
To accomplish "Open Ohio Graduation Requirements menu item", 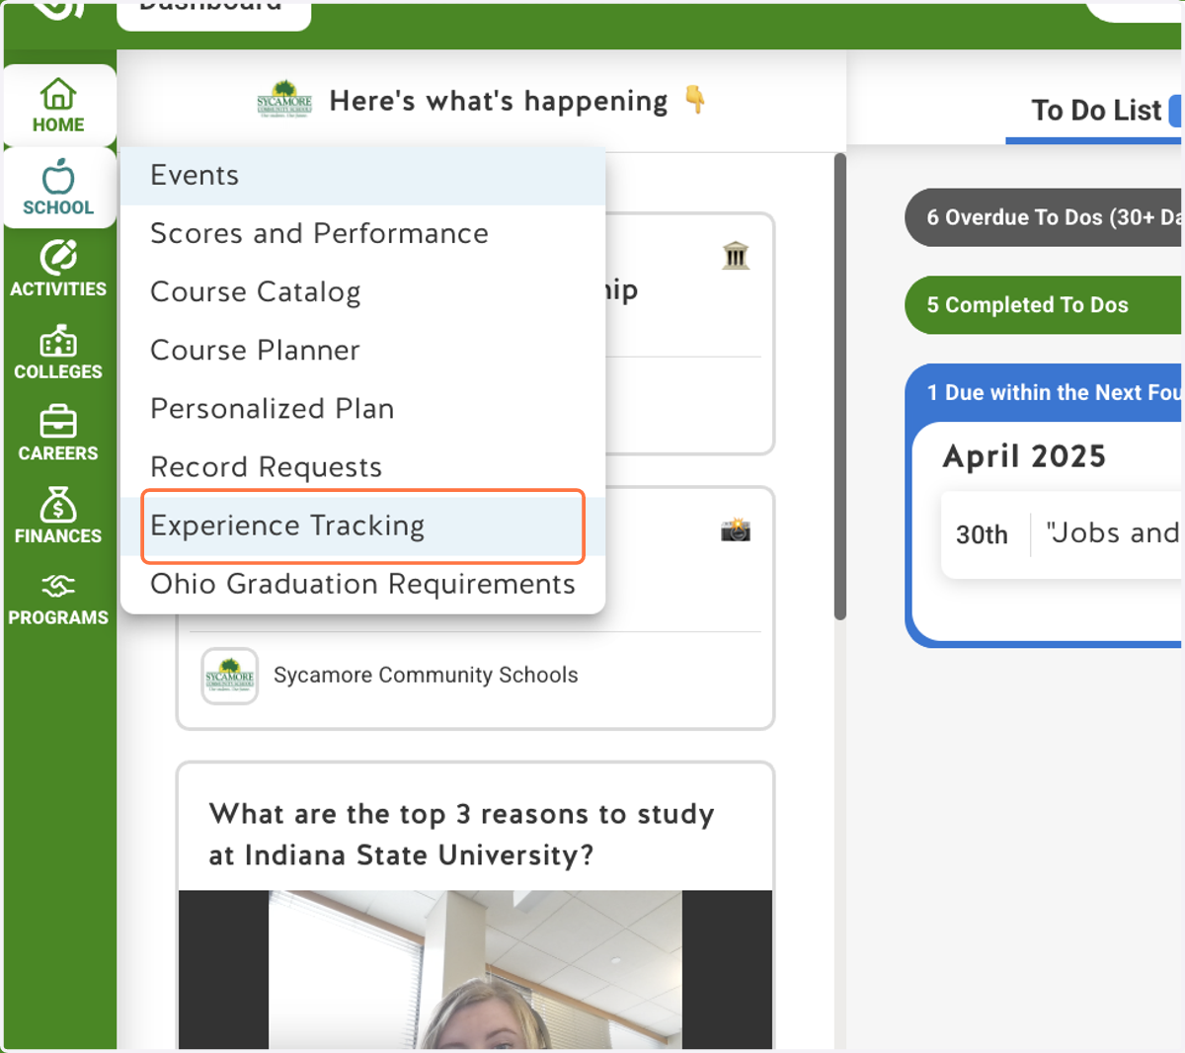I will [362, 585].
